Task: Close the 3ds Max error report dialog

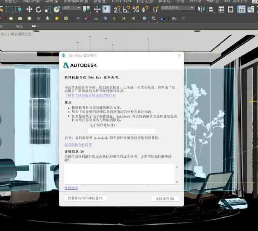Action: 179,56
